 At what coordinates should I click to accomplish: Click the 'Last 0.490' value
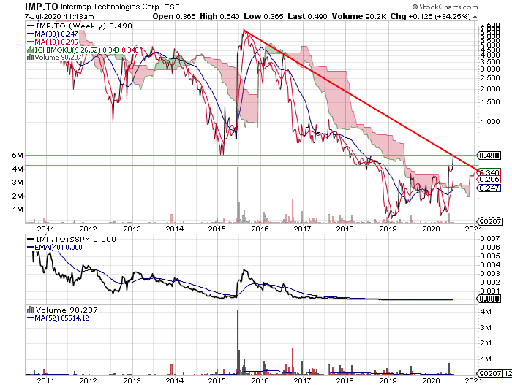pos(307,16)
